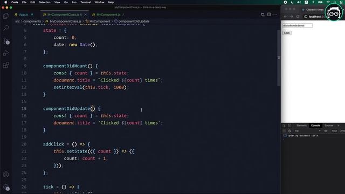Click the components breadcrumb segment

click(x=32, y=22)
